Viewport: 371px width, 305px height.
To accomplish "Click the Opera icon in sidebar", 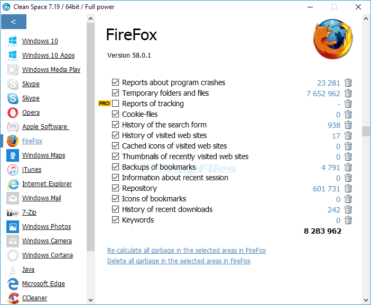I will tap(13, 113).
